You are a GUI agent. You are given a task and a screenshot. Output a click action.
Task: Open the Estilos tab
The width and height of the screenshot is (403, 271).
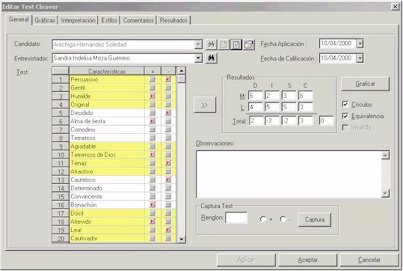click(x=109, y=20)
